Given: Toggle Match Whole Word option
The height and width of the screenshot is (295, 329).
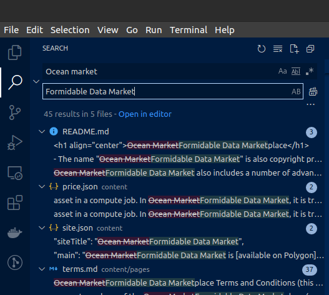Looking at the screenshot, I should pos(296,71).
